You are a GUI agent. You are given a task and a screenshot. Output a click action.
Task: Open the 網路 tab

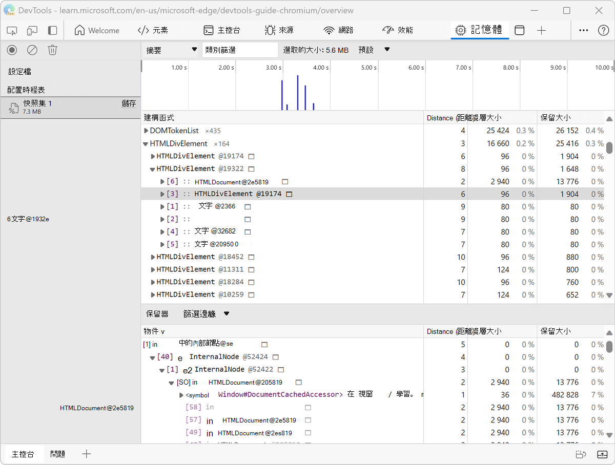[x=338, y=31]
